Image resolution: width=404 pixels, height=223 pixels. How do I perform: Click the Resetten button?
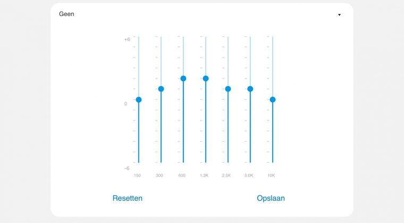click(128, 198)
